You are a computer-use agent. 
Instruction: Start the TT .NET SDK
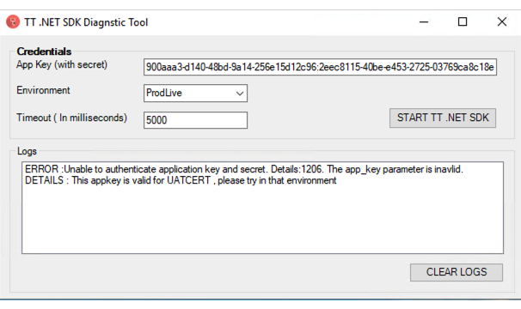443,118
